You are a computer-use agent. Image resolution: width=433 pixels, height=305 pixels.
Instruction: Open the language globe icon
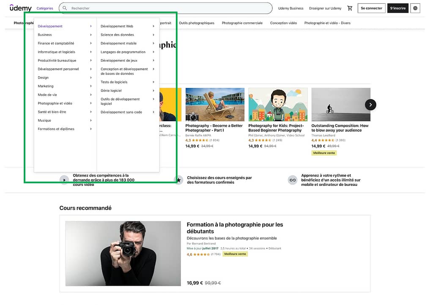point(415,8)
